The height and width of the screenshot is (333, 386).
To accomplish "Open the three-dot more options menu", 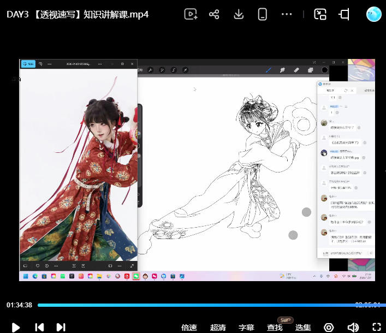I will (x=287, y=14).
